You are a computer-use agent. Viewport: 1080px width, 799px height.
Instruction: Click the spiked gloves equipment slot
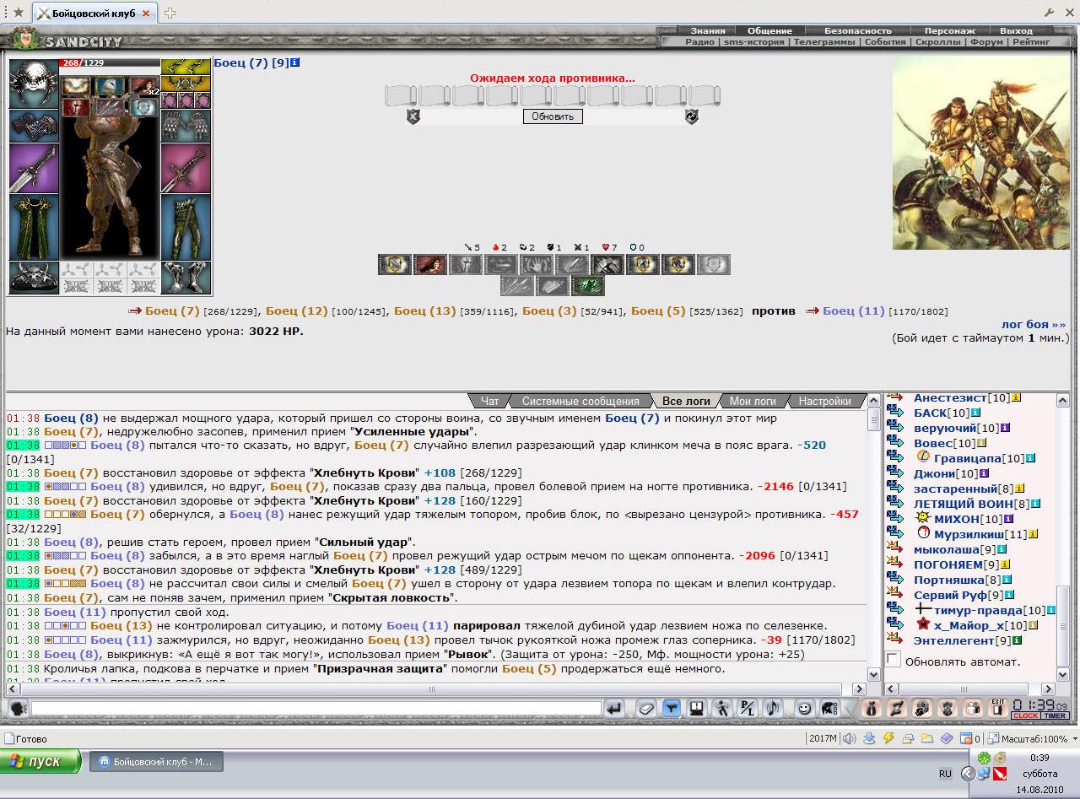coord(186,125)
